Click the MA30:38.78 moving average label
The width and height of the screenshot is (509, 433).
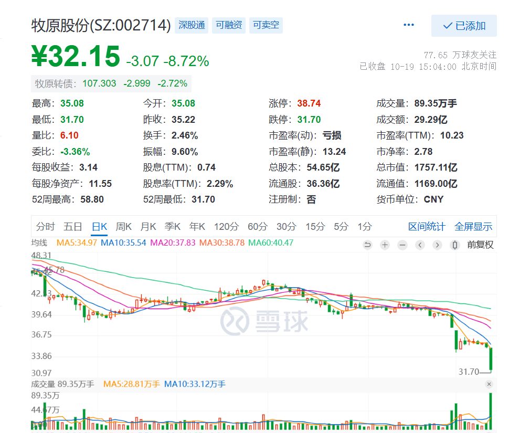coord(222,243)
